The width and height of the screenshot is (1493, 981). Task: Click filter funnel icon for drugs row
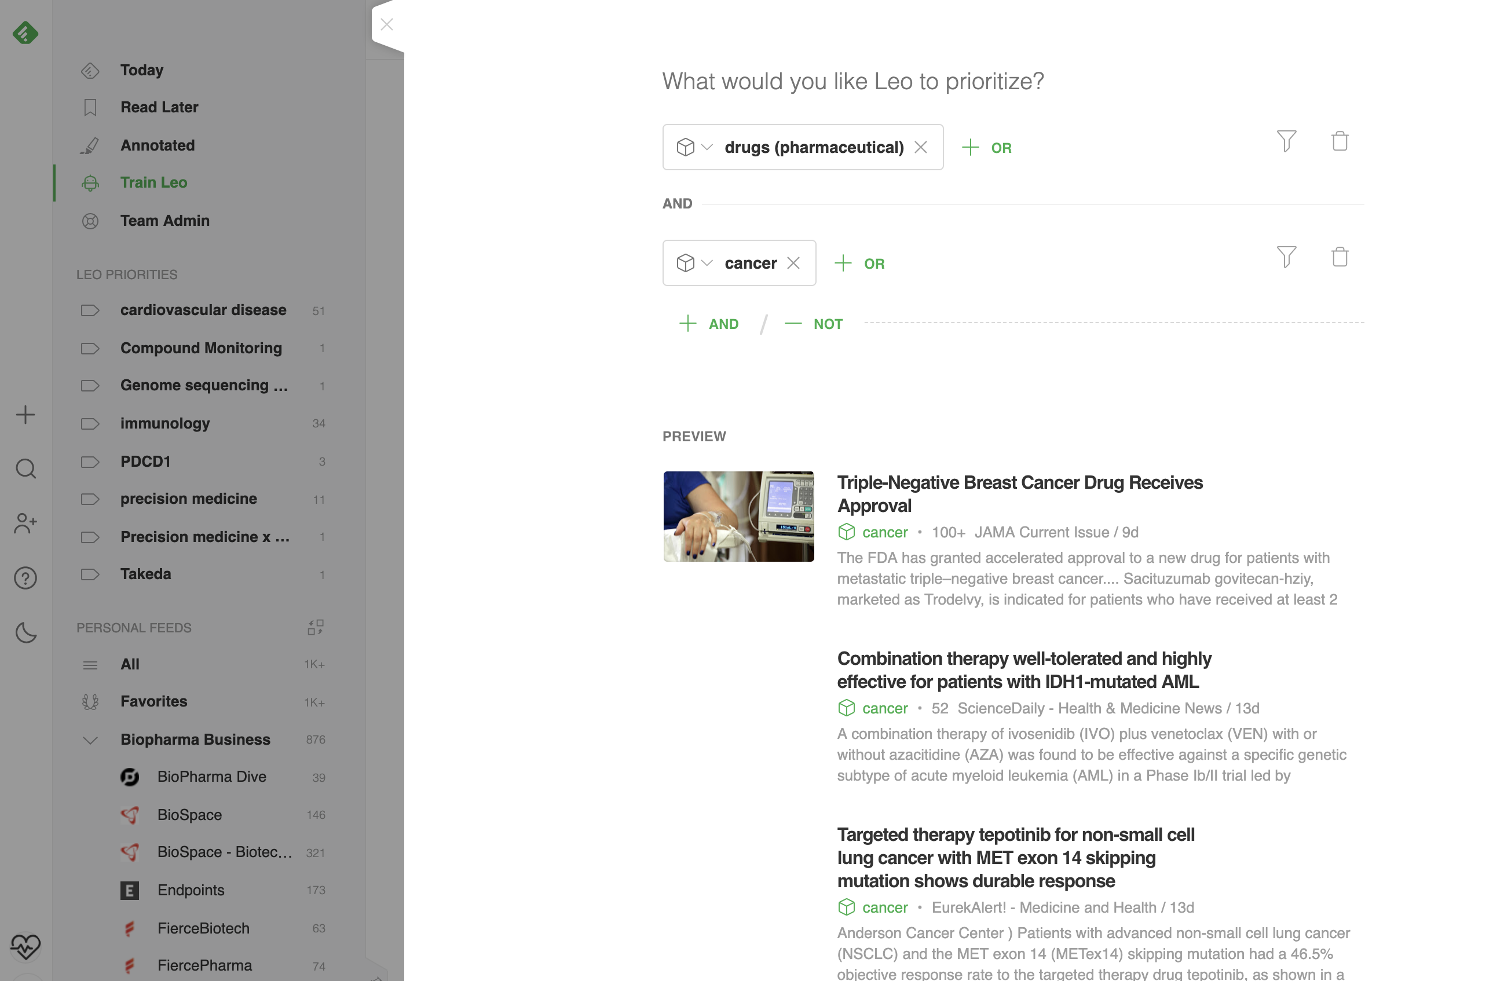click(1286, 141)
